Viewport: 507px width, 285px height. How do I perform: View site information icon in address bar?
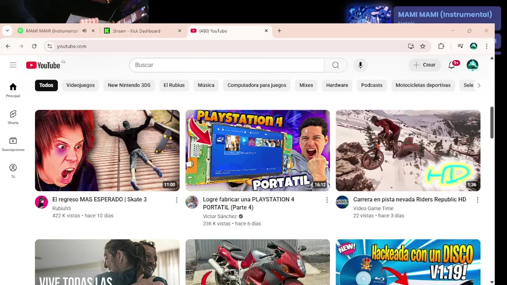click(50, 46)
